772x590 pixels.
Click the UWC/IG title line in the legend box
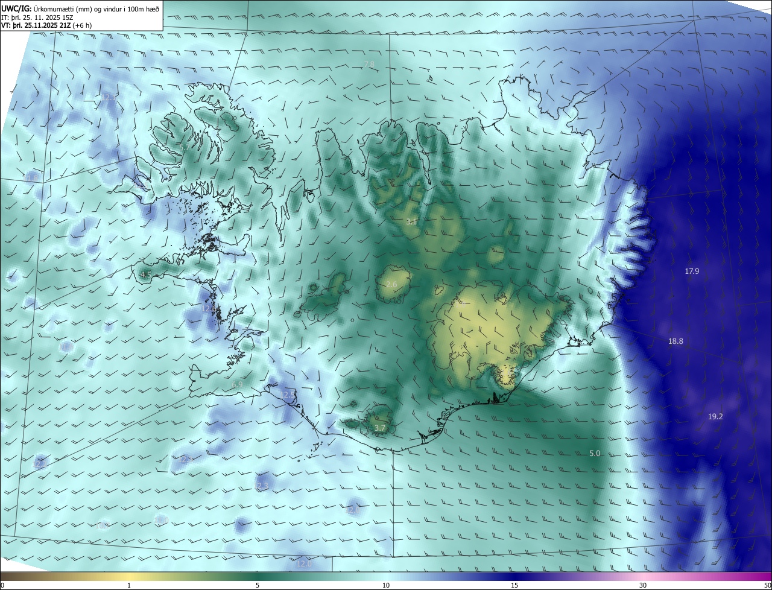coord(80,8)
